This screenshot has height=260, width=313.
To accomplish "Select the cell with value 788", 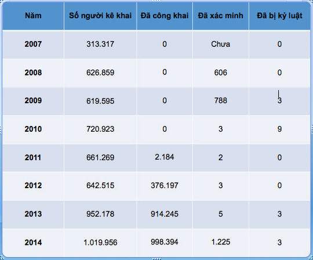I will (221, 101).
